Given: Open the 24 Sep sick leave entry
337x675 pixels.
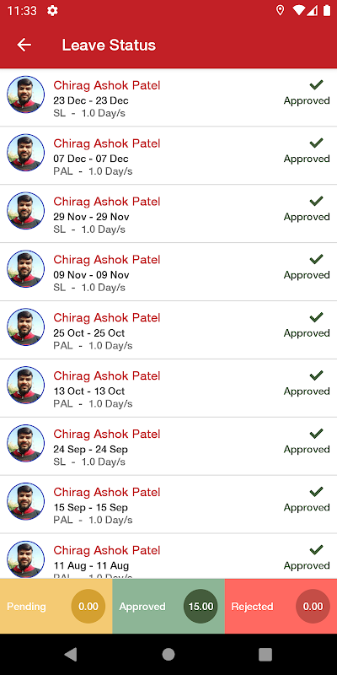Looking at the screenshot, I should point(168,446).
